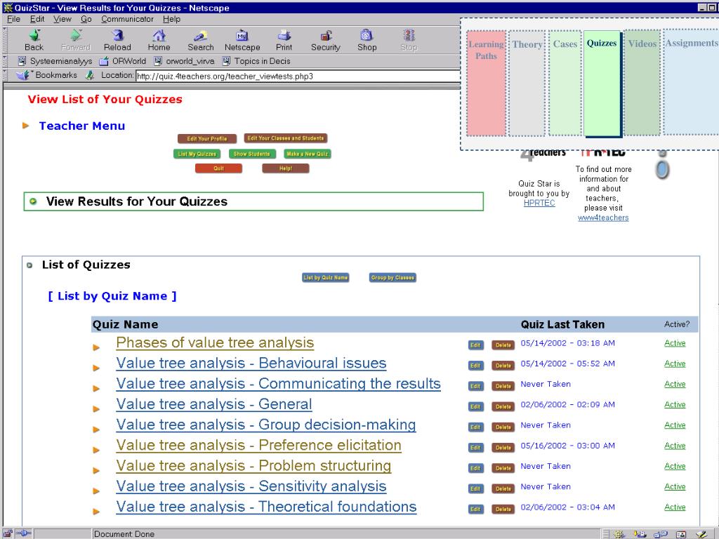Toggle Active status for Communicating the results quiz

pyautogui.click(x=675, y=384)
